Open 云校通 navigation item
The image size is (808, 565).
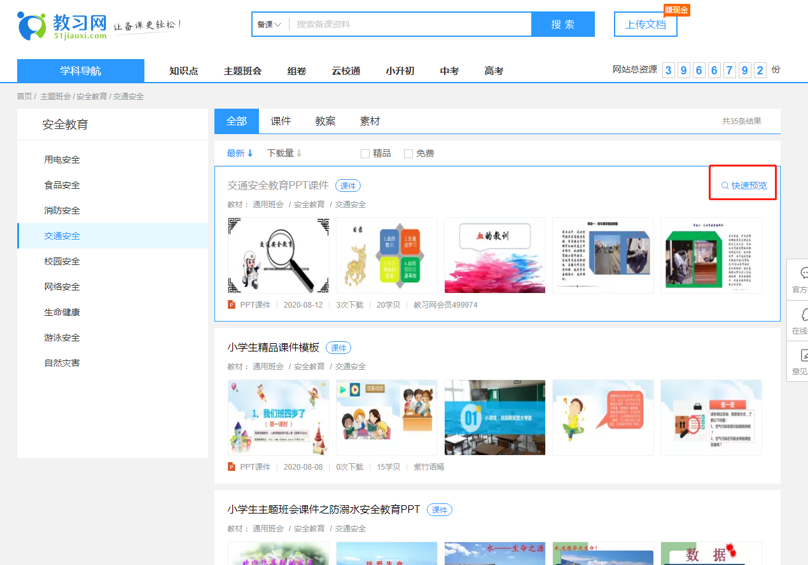346,71
